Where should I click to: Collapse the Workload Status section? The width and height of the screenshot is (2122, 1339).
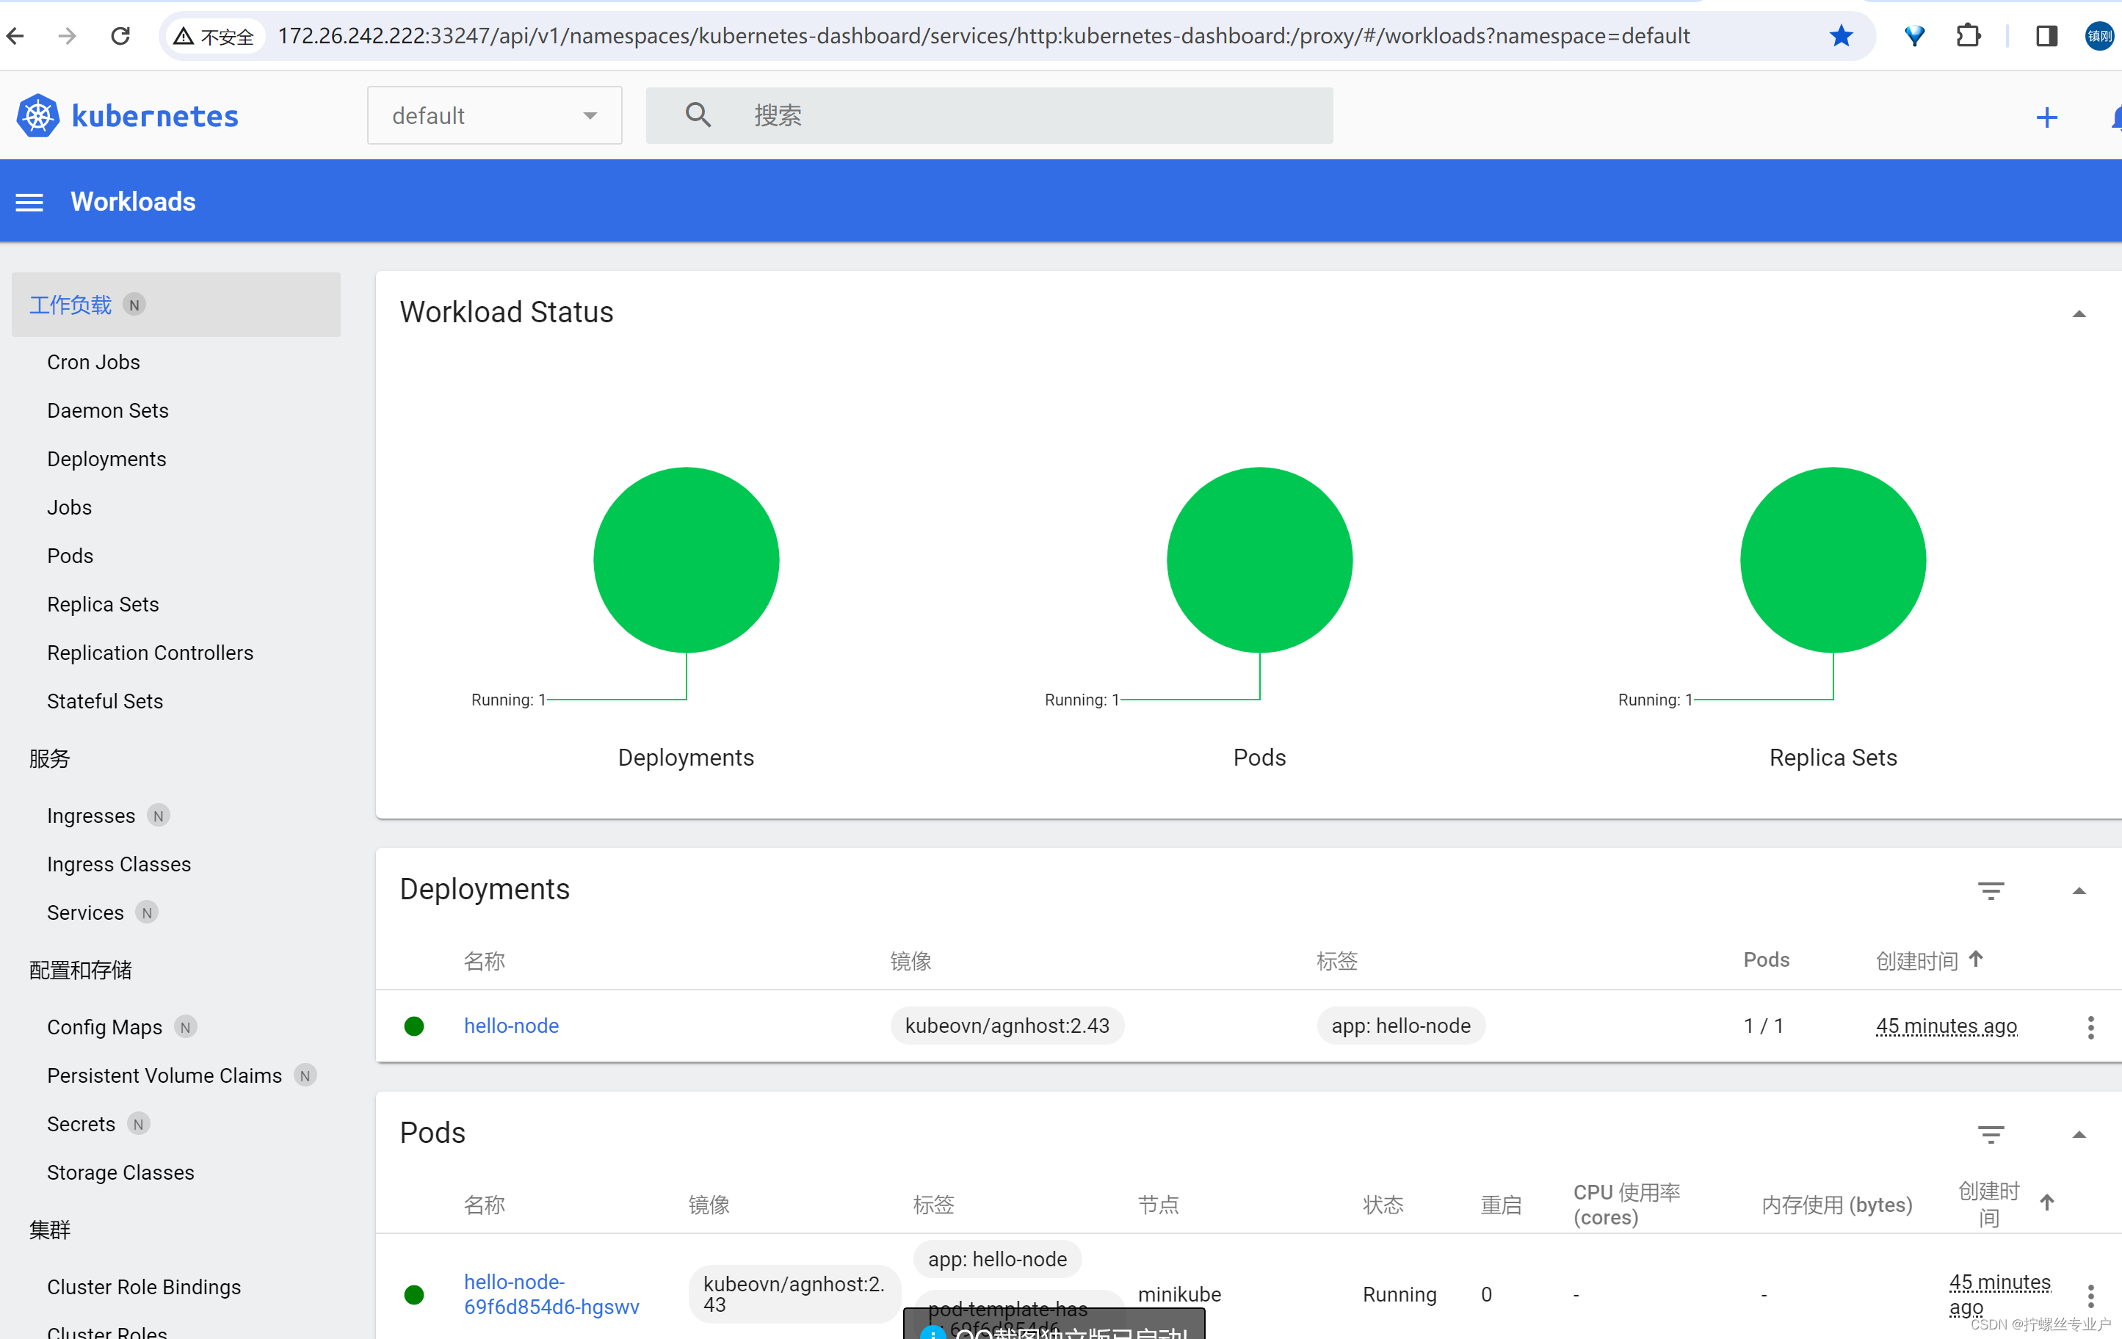(x=2079, y=313)
